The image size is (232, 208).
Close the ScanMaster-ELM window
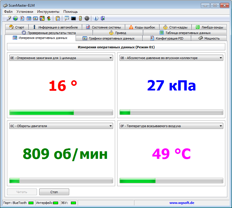(x=224, y=6)
